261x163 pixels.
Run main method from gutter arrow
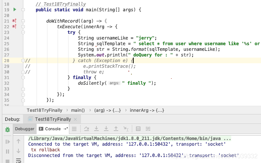click(15, 9)
